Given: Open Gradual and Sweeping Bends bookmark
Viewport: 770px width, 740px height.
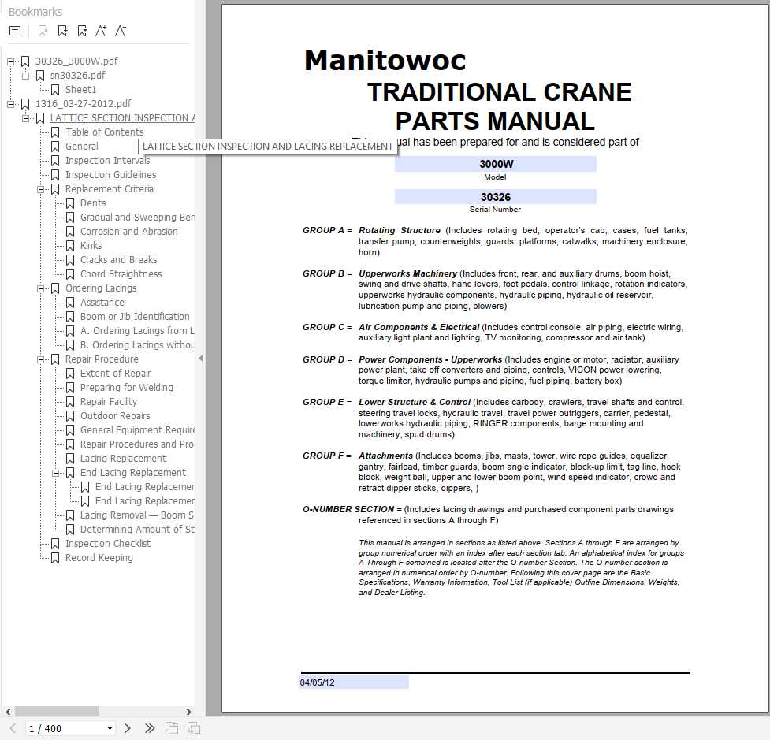Looking at the screenshot, I should pyautogui.click(x=137, y=218).
